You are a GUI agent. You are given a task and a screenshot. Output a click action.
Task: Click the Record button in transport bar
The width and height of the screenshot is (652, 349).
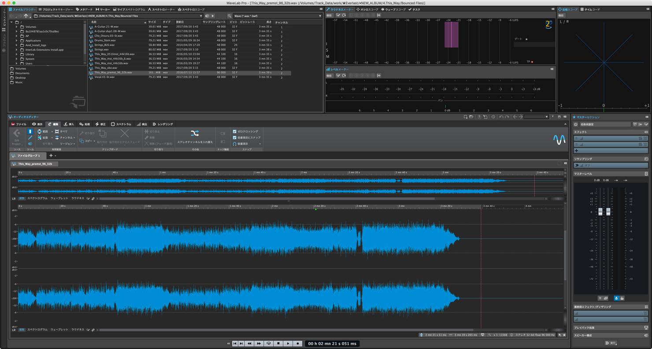[x=297, y=344]
